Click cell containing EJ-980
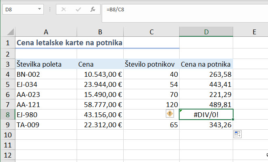The height and width of the screenshot is (162, 268). [x=46, y=114]
